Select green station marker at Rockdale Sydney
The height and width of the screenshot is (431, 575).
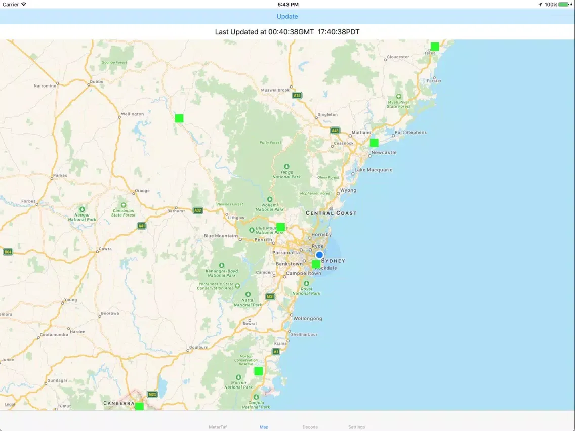(x=316, y=264)
